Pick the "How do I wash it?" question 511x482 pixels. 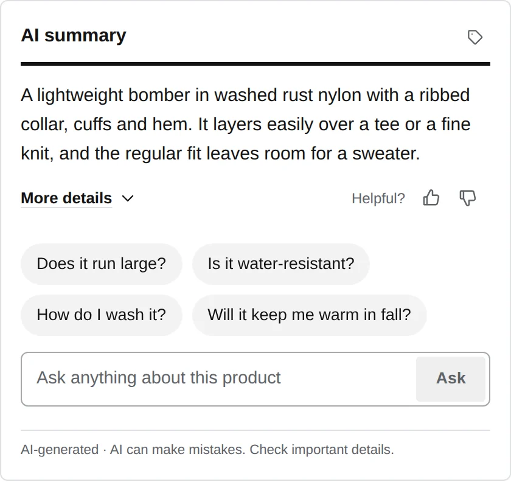tap(102, 315)
